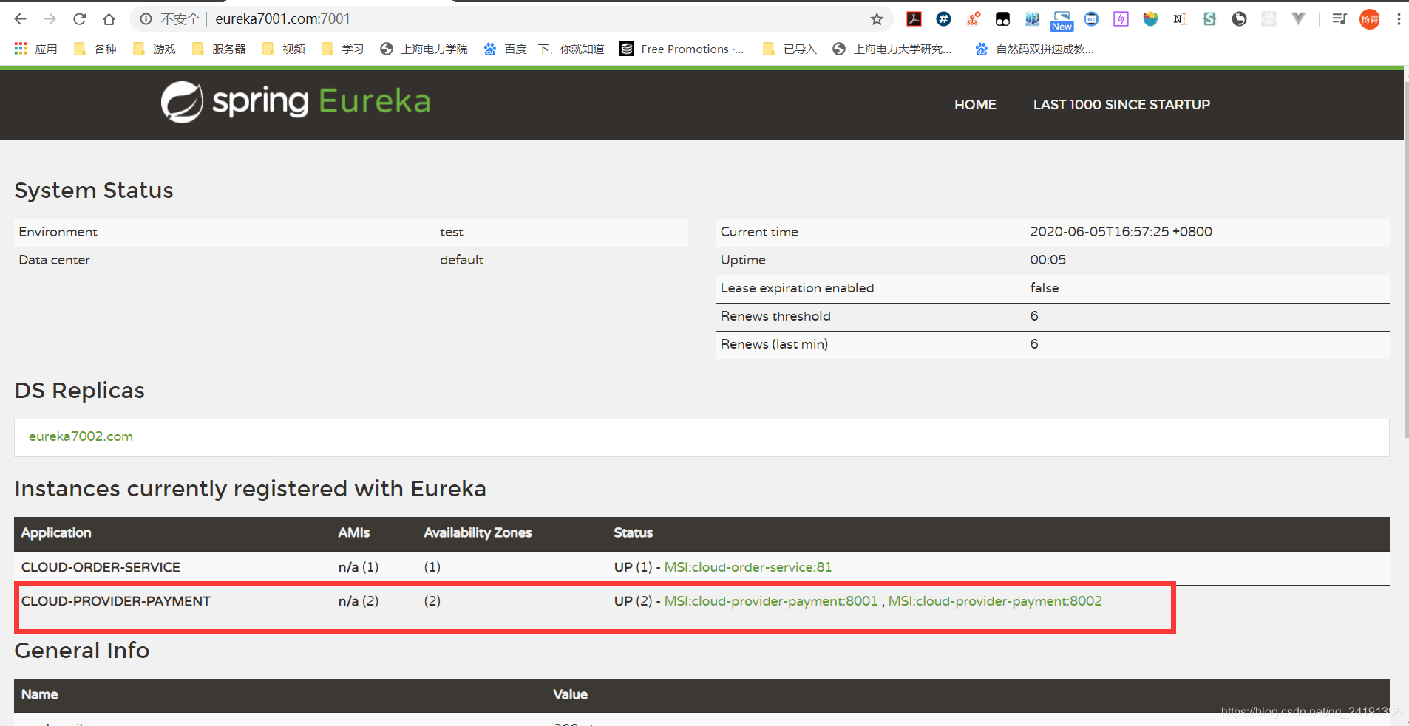Open MSI:cloud-order-service:81 instance link
1409x726 pixels.
[748, 567]
